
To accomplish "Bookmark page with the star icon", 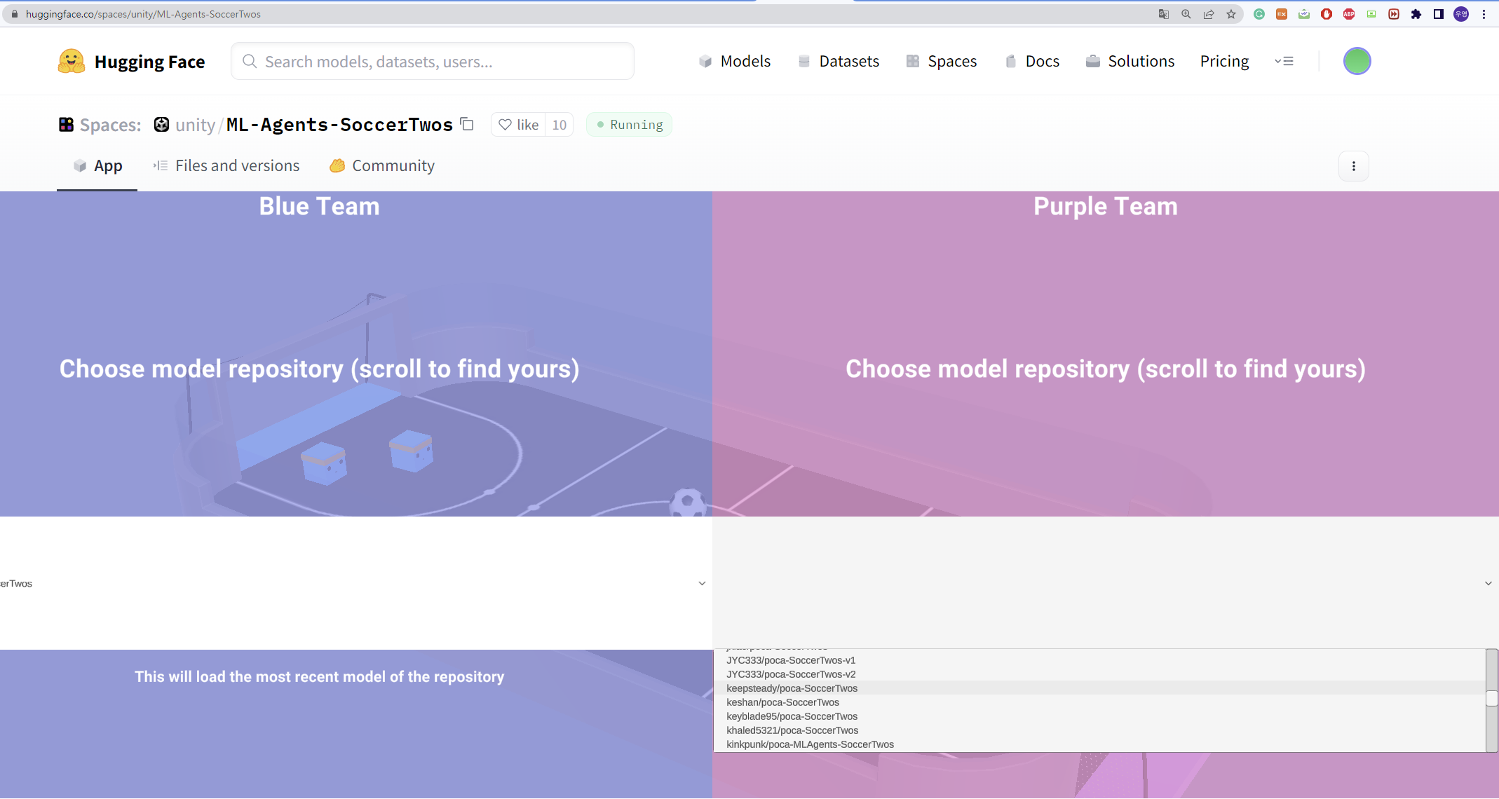I will pyautogui.click(x=1231, y=14).
